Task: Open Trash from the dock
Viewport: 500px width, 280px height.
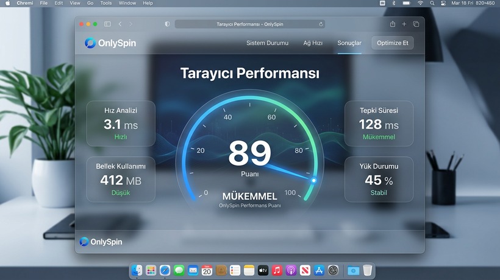Action: (x=368, y=270)
